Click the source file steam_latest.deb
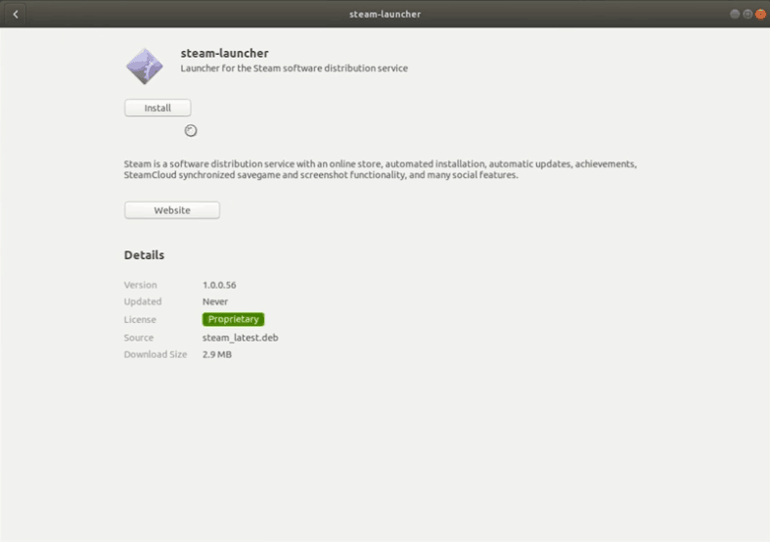The image size is (770, 542). [x=240, y=338]
